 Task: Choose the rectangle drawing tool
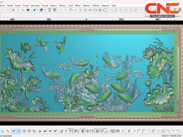click(x=95, y=10)
